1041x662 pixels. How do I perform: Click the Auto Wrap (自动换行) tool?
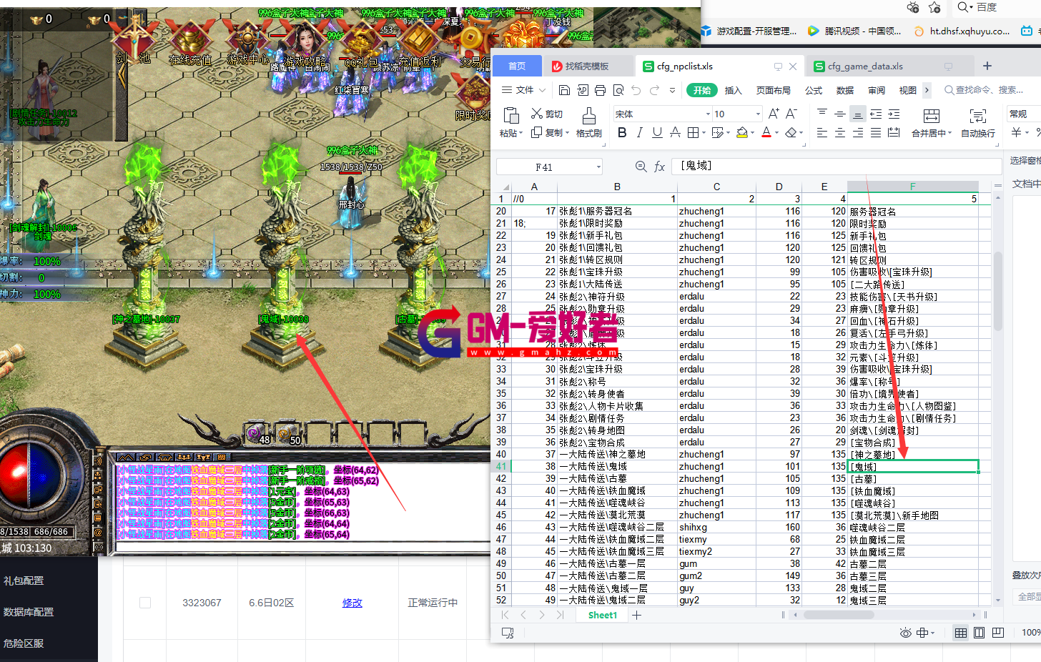(x=978, y=122)
